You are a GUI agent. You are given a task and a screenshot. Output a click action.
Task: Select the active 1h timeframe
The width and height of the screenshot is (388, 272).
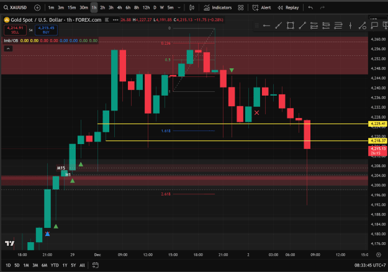94,7
